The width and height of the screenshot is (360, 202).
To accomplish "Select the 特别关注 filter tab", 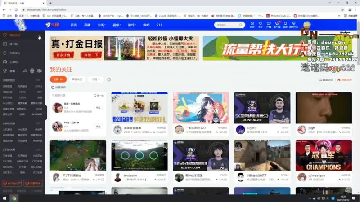I will (x=77, y=79).
